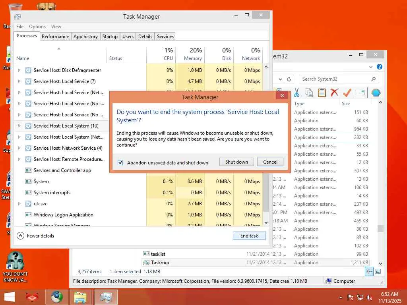The image size is (407, 305).
Task: Switch Explorer to details view icon
Action: 369,272
